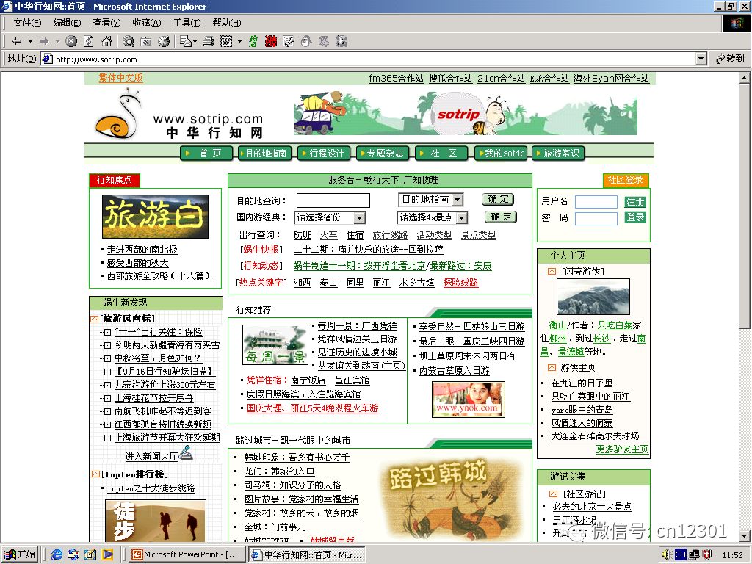Open the 编辑(E) menu
The width and height of the screenshot is (752, 564).
point(67,23)
